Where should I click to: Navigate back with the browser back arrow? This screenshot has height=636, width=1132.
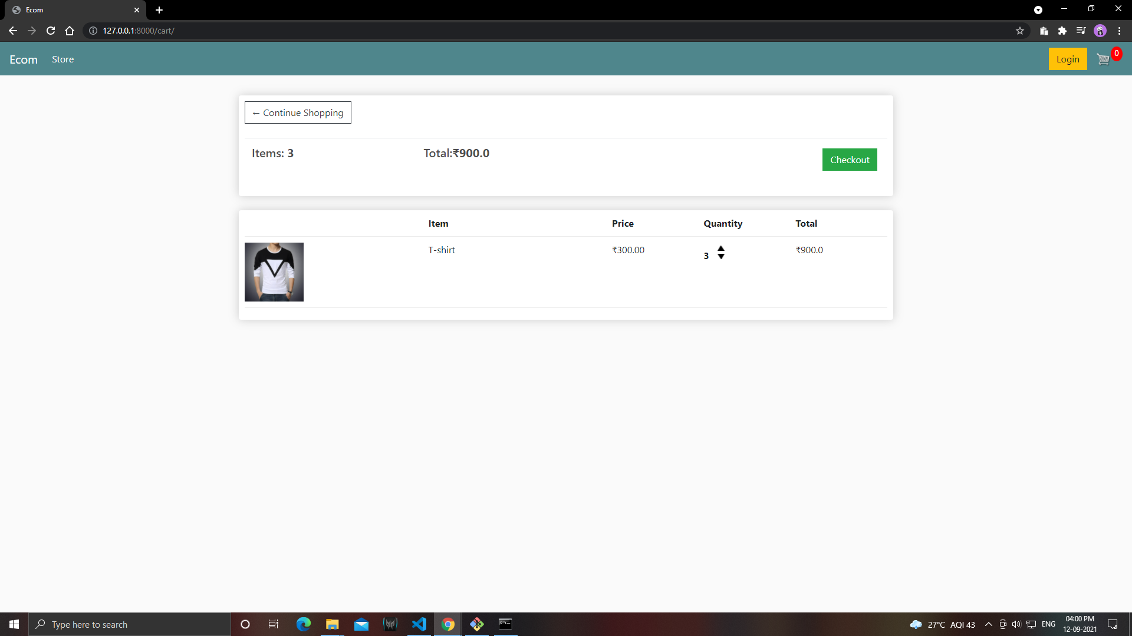coord(12,31)
